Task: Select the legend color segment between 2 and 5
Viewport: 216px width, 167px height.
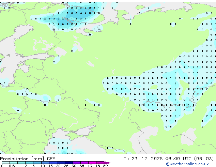Action: point(29,163)
